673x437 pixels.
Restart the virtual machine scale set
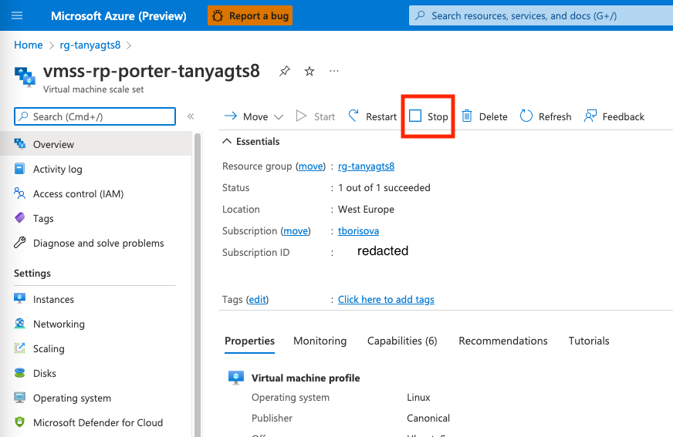(x=372, y=116)
